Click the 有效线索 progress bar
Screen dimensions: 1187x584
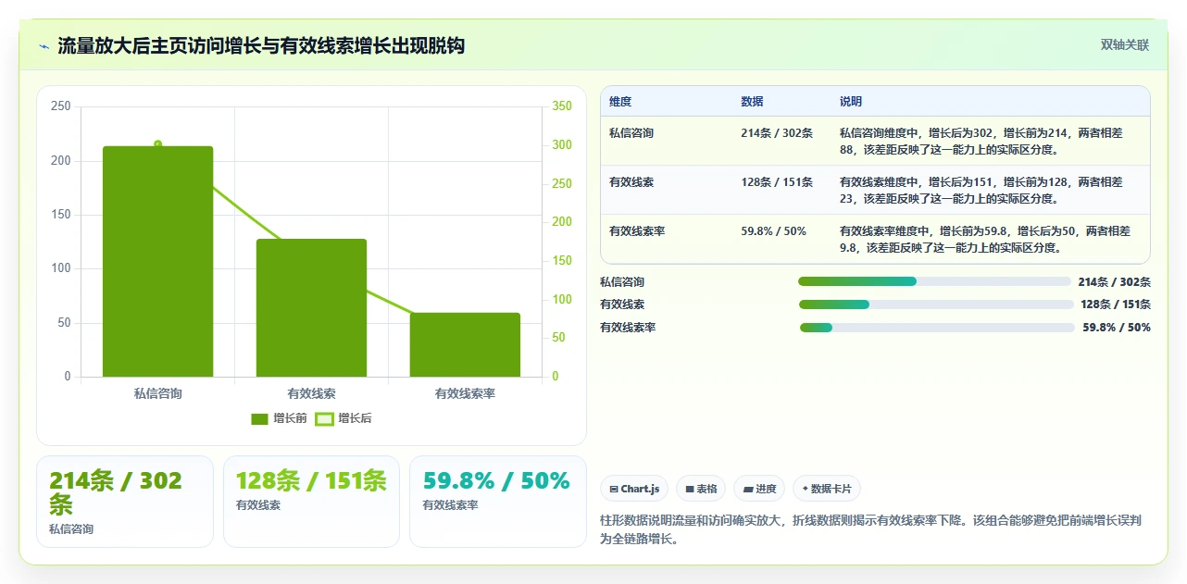(936, 304)
